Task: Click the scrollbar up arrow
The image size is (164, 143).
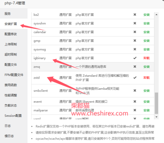Action: point(157,15)
